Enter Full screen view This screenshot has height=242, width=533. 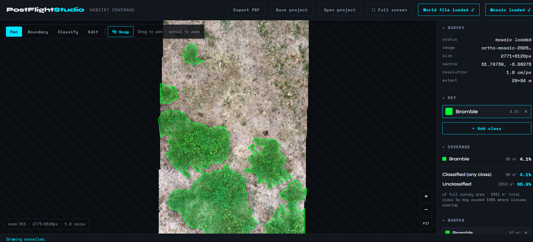coord(389,10)
